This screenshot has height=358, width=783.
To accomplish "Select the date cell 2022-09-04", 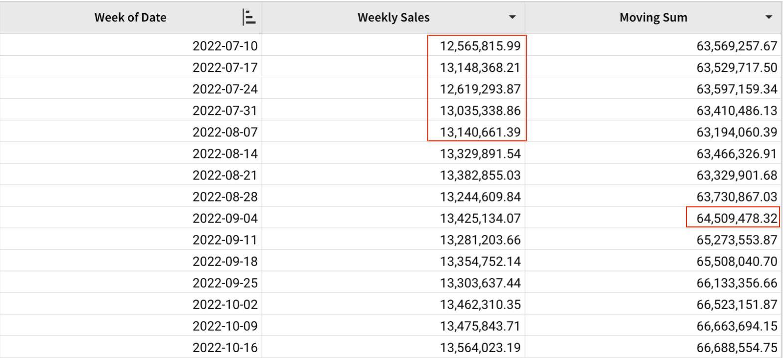I will pos(225,218).
